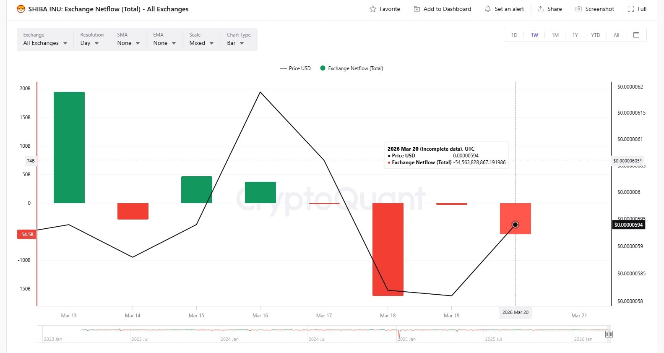664x353 pixels.
Task: Open the calendar date picker icon
Action: point(636,35)
